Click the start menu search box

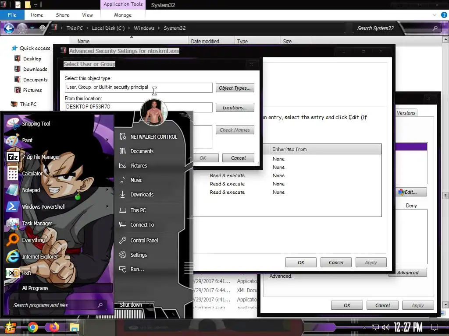[58, 305]
